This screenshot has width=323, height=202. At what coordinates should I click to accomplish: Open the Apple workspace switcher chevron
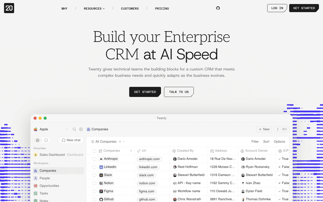[x=67, y=129]
